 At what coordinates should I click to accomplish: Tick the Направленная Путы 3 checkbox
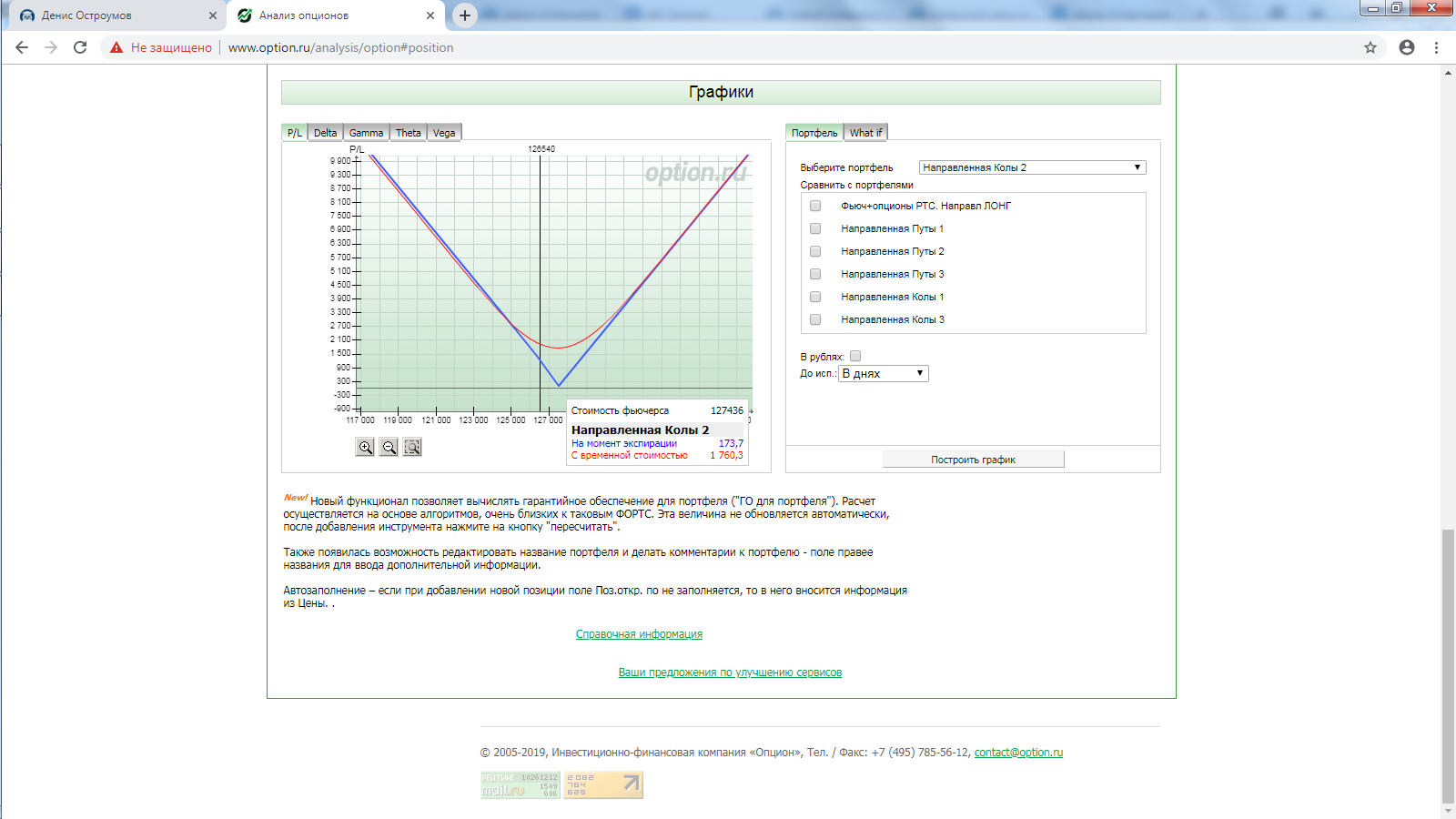pos(815,274)
